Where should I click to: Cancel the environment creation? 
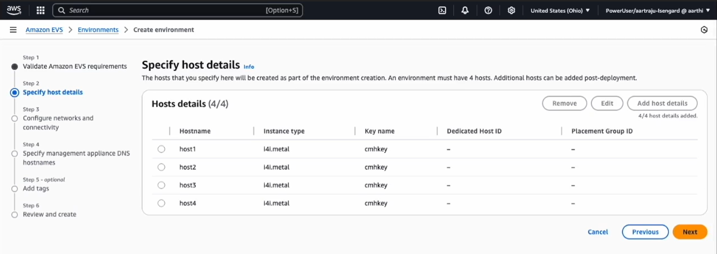tap(598, 232)
